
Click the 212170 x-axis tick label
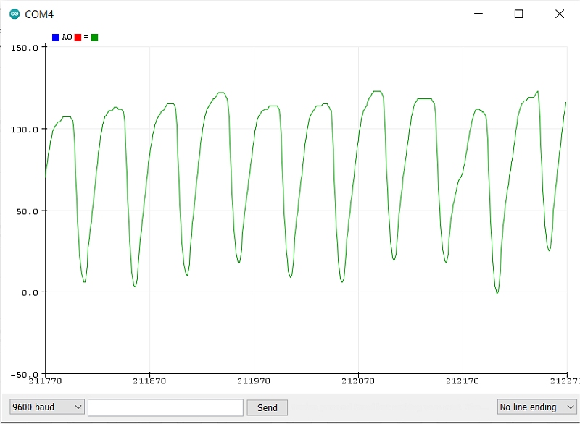(x=463, y=381)
